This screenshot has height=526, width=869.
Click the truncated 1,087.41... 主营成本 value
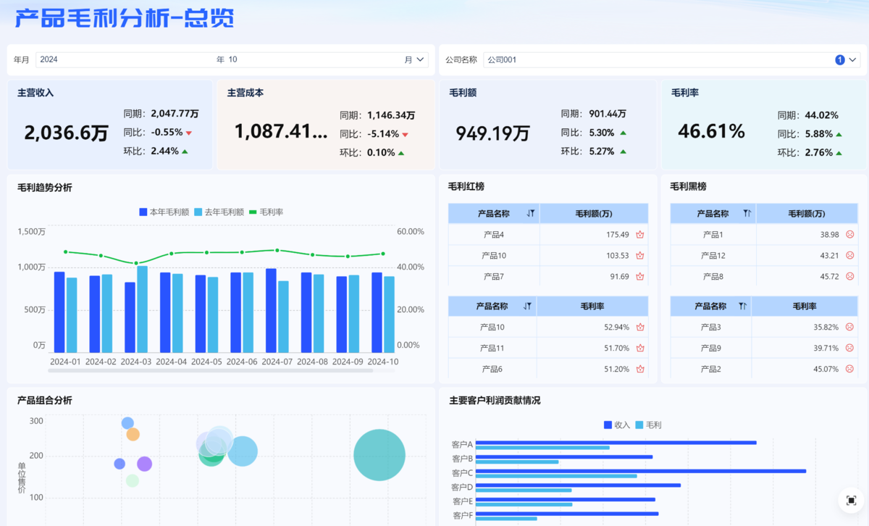click(x=281, y=131)
